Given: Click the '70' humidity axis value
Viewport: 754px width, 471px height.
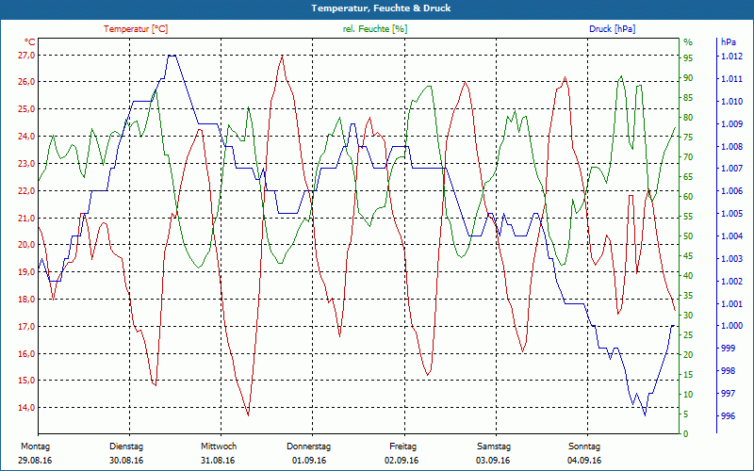Looking at the screenshot, I should click(688, 156).
